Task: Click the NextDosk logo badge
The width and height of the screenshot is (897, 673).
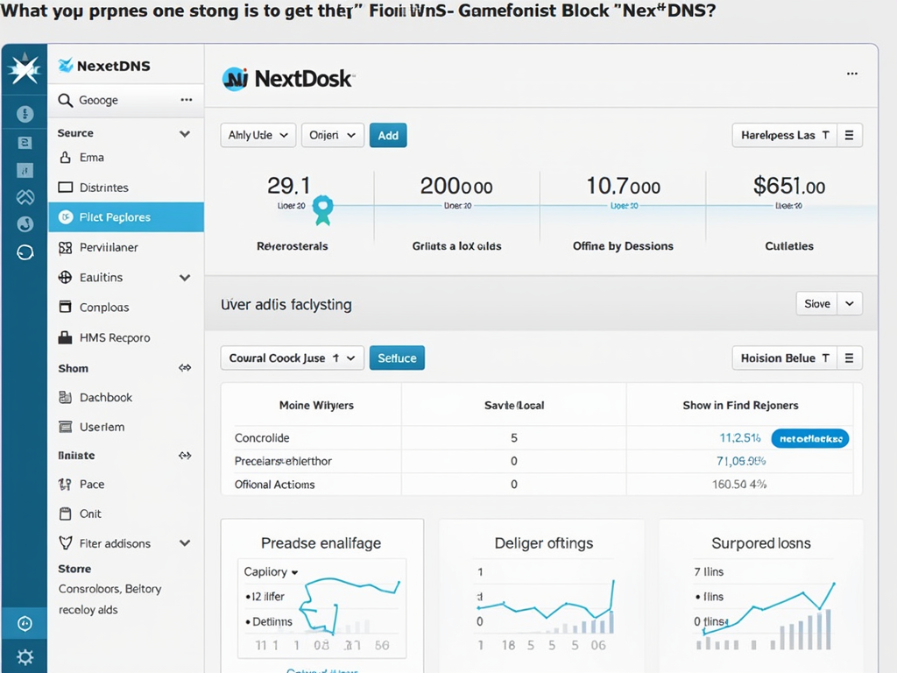Action: point(235,79)
